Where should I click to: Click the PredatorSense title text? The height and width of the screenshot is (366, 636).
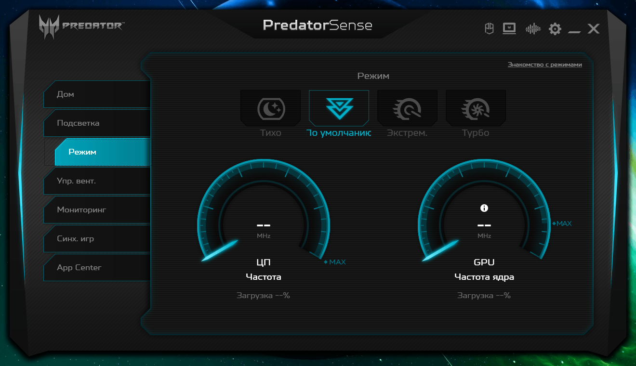point(318,25)
